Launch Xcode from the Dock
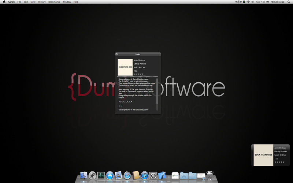 (162, 175)
